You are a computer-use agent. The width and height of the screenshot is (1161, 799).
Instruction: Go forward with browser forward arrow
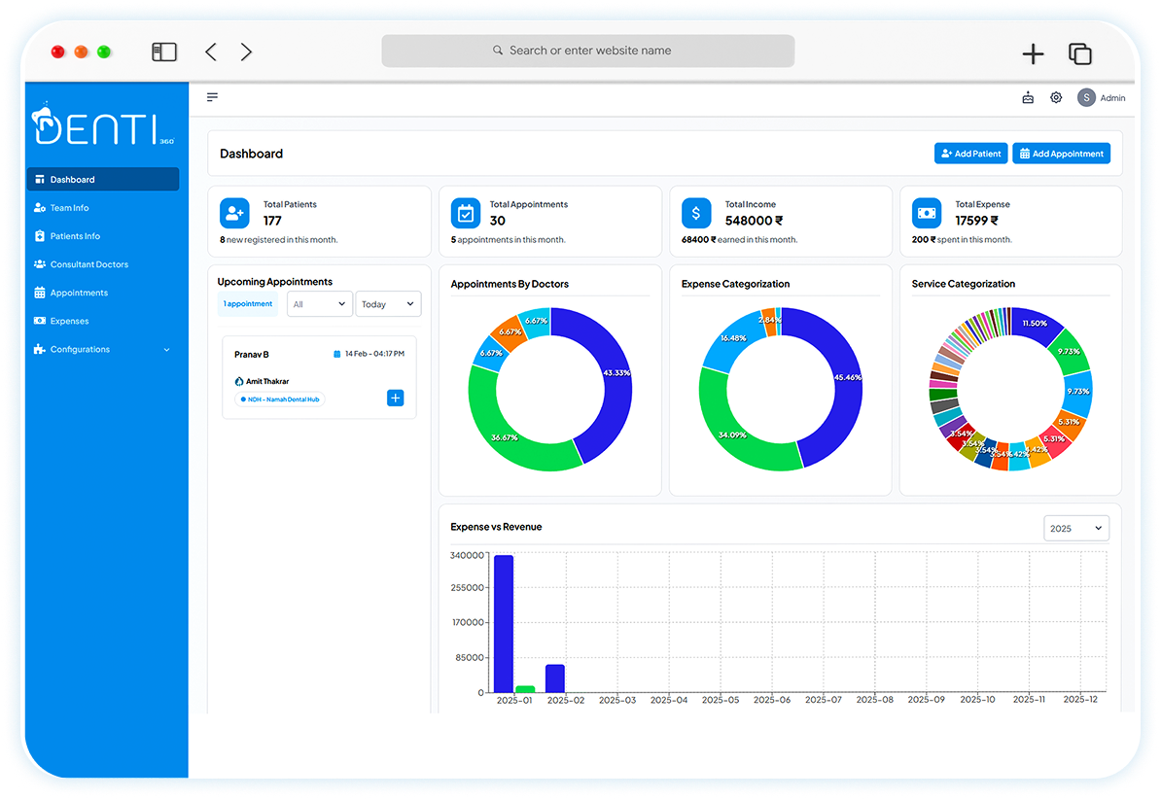point(246,52)
